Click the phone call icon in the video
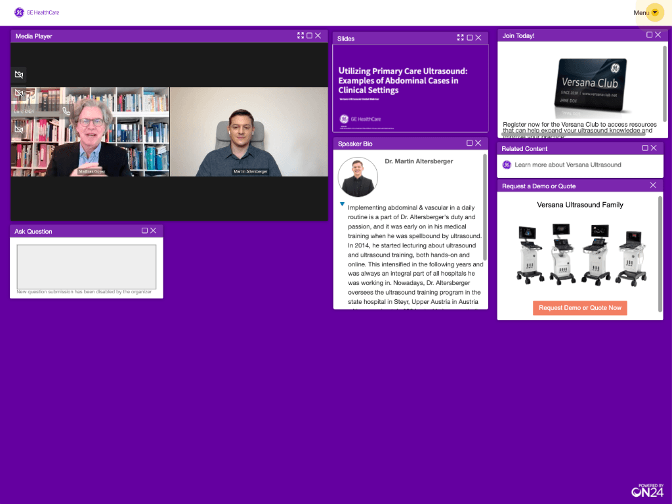The height and width of the screenshot is (504, 672). click(66, 112)
